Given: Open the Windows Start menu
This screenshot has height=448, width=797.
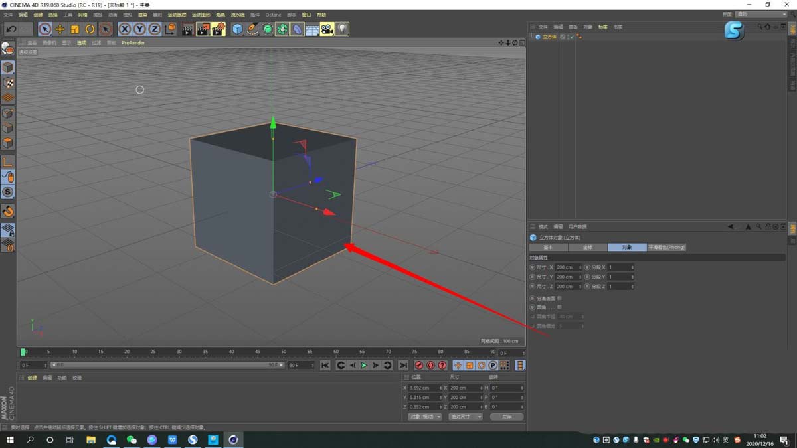Looking at the screenshot, I should point(10,439).
